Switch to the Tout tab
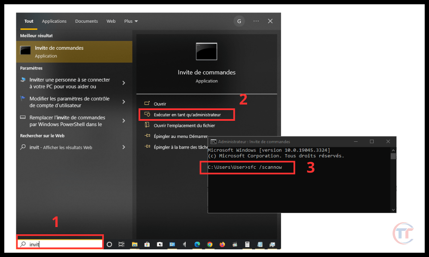This screenshot has height=257, width=429. coord(29,21)
